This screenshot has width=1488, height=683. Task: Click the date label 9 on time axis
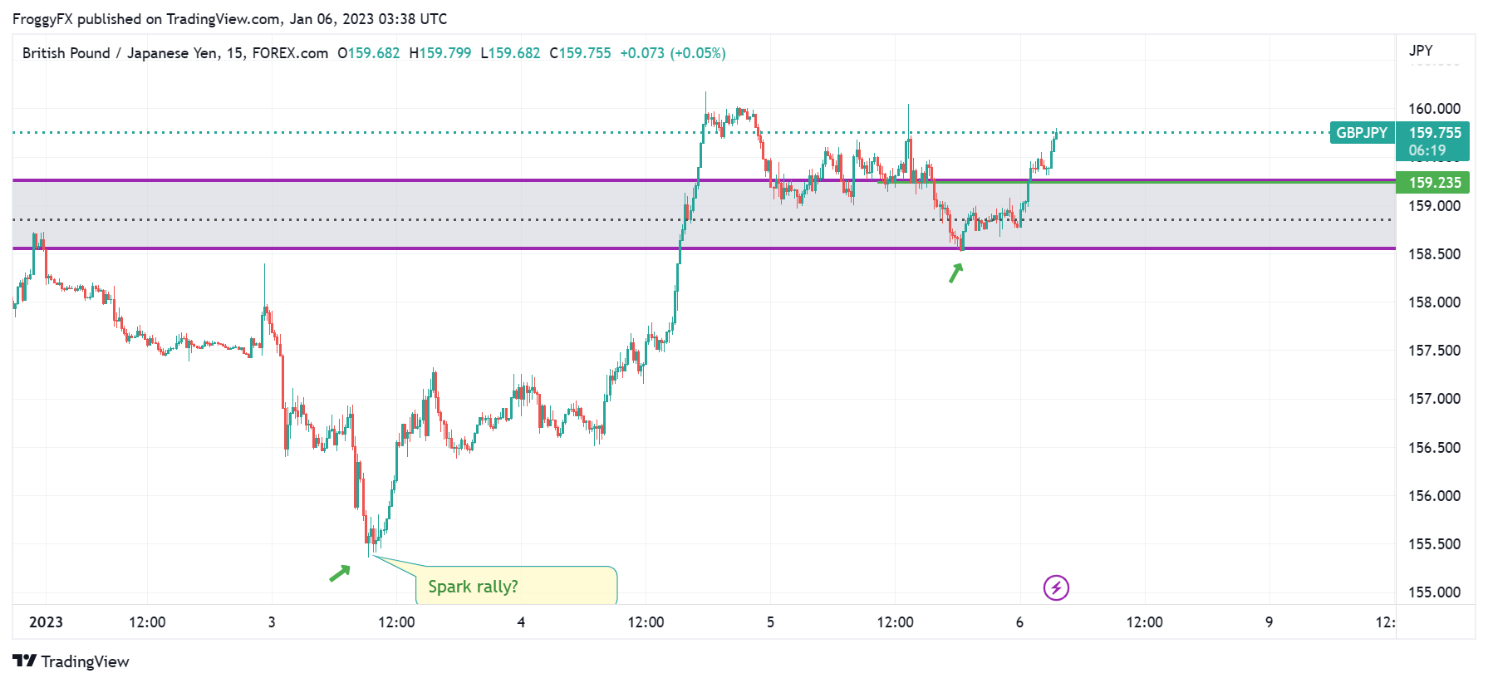(x=1269, y=622)
